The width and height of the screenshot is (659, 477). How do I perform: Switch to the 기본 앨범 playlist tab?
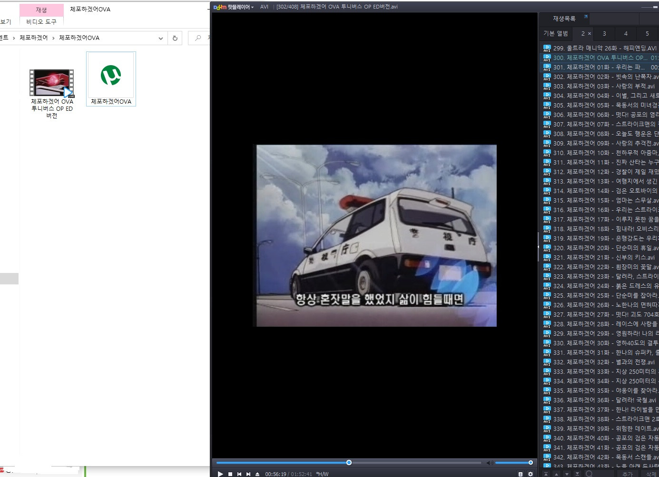tap(556, 33)
